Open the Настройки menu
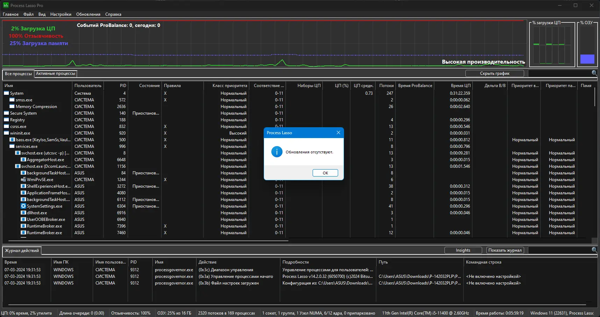 pos(60,14)
